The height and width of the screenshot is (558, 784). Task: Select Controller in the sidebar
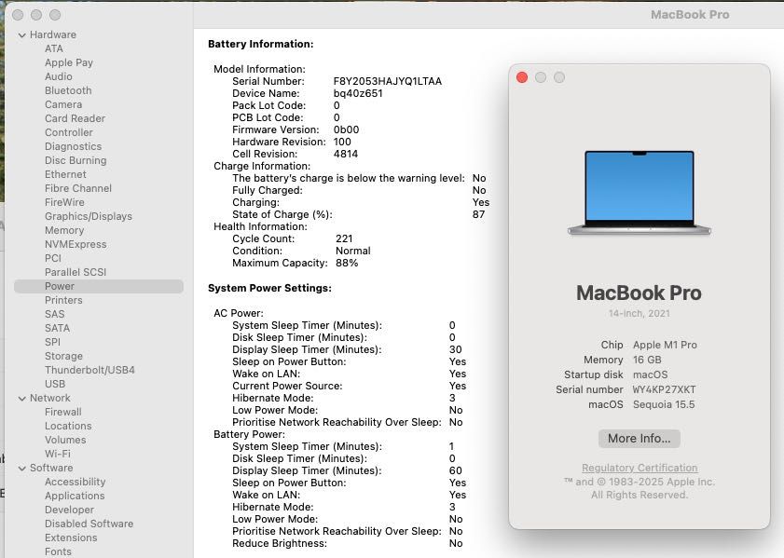point(68,132)
